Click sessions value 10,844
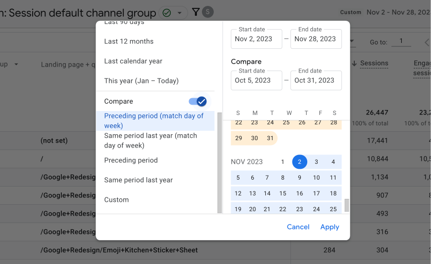Screen dimensions: 431x264 378,159
